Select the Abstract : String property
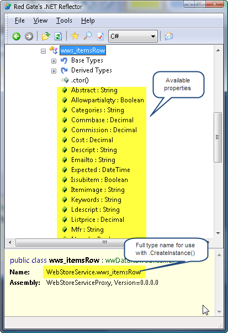This screenshot has width=228, height=333. coord(94,90)
